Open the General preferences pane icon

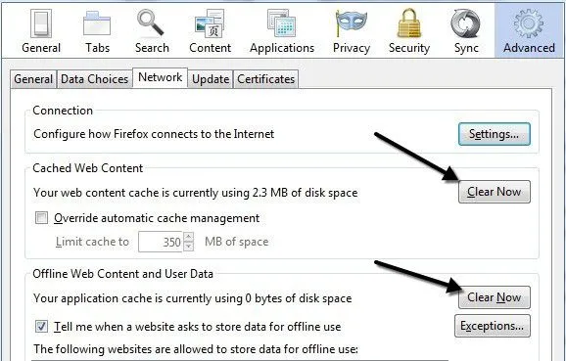[41, 30]
